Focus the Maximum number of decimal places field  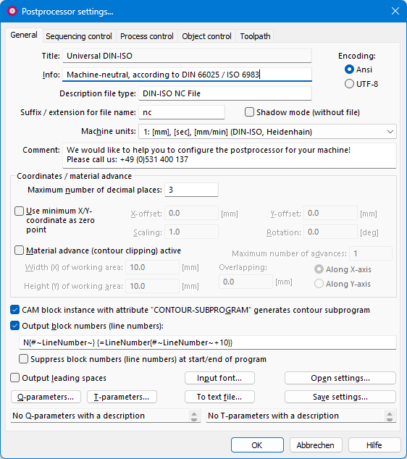coord(191,190)
